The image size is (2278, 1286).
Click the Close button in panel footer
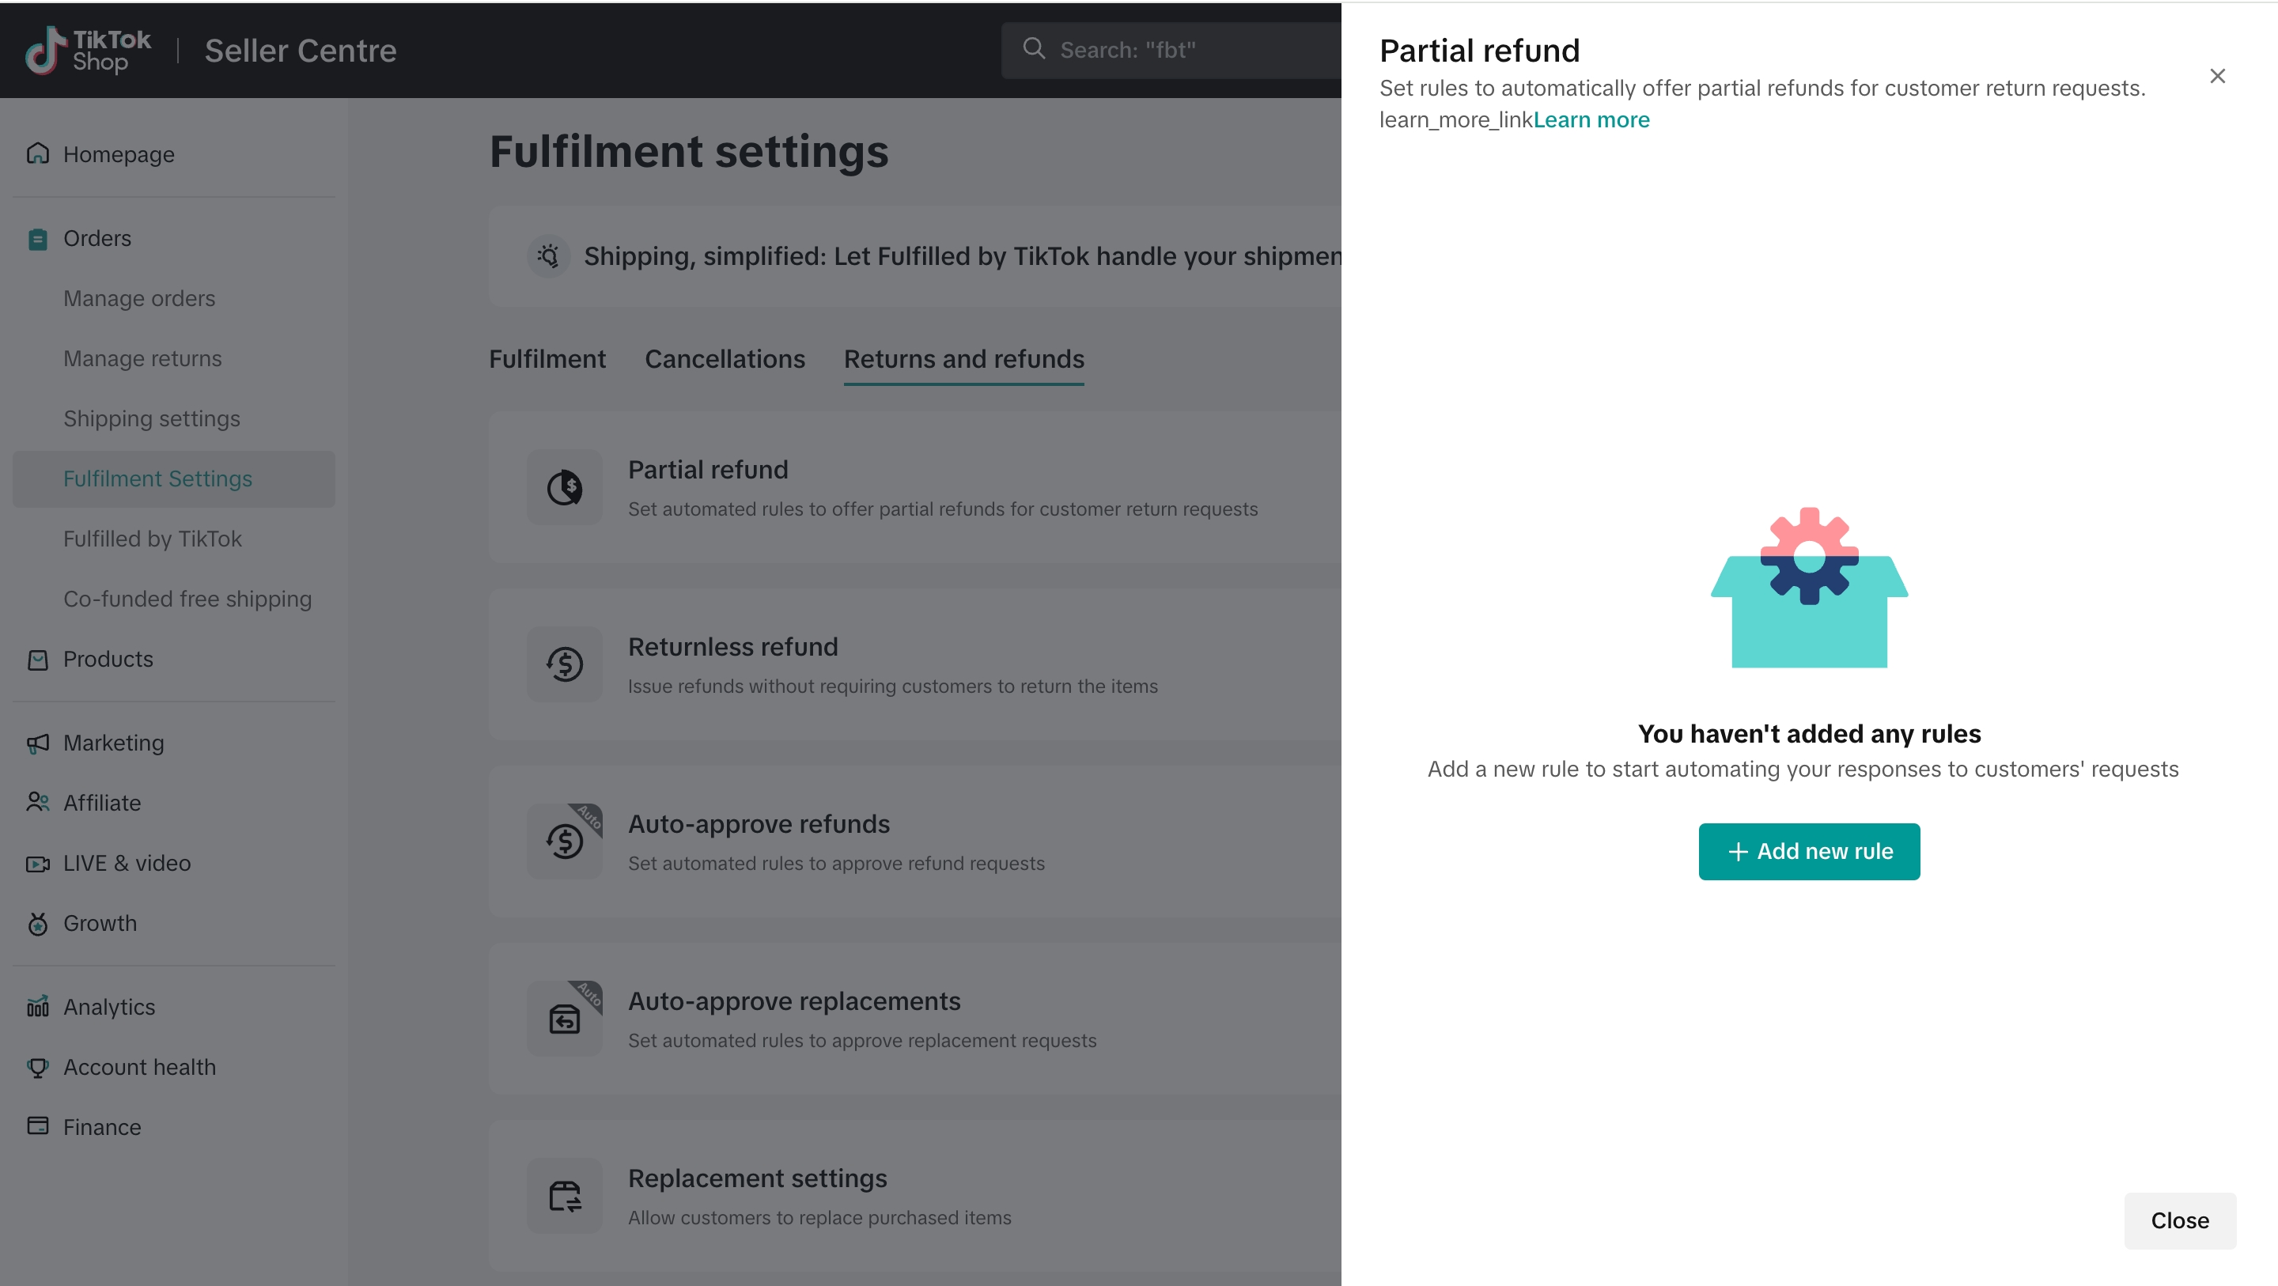2179,1220
